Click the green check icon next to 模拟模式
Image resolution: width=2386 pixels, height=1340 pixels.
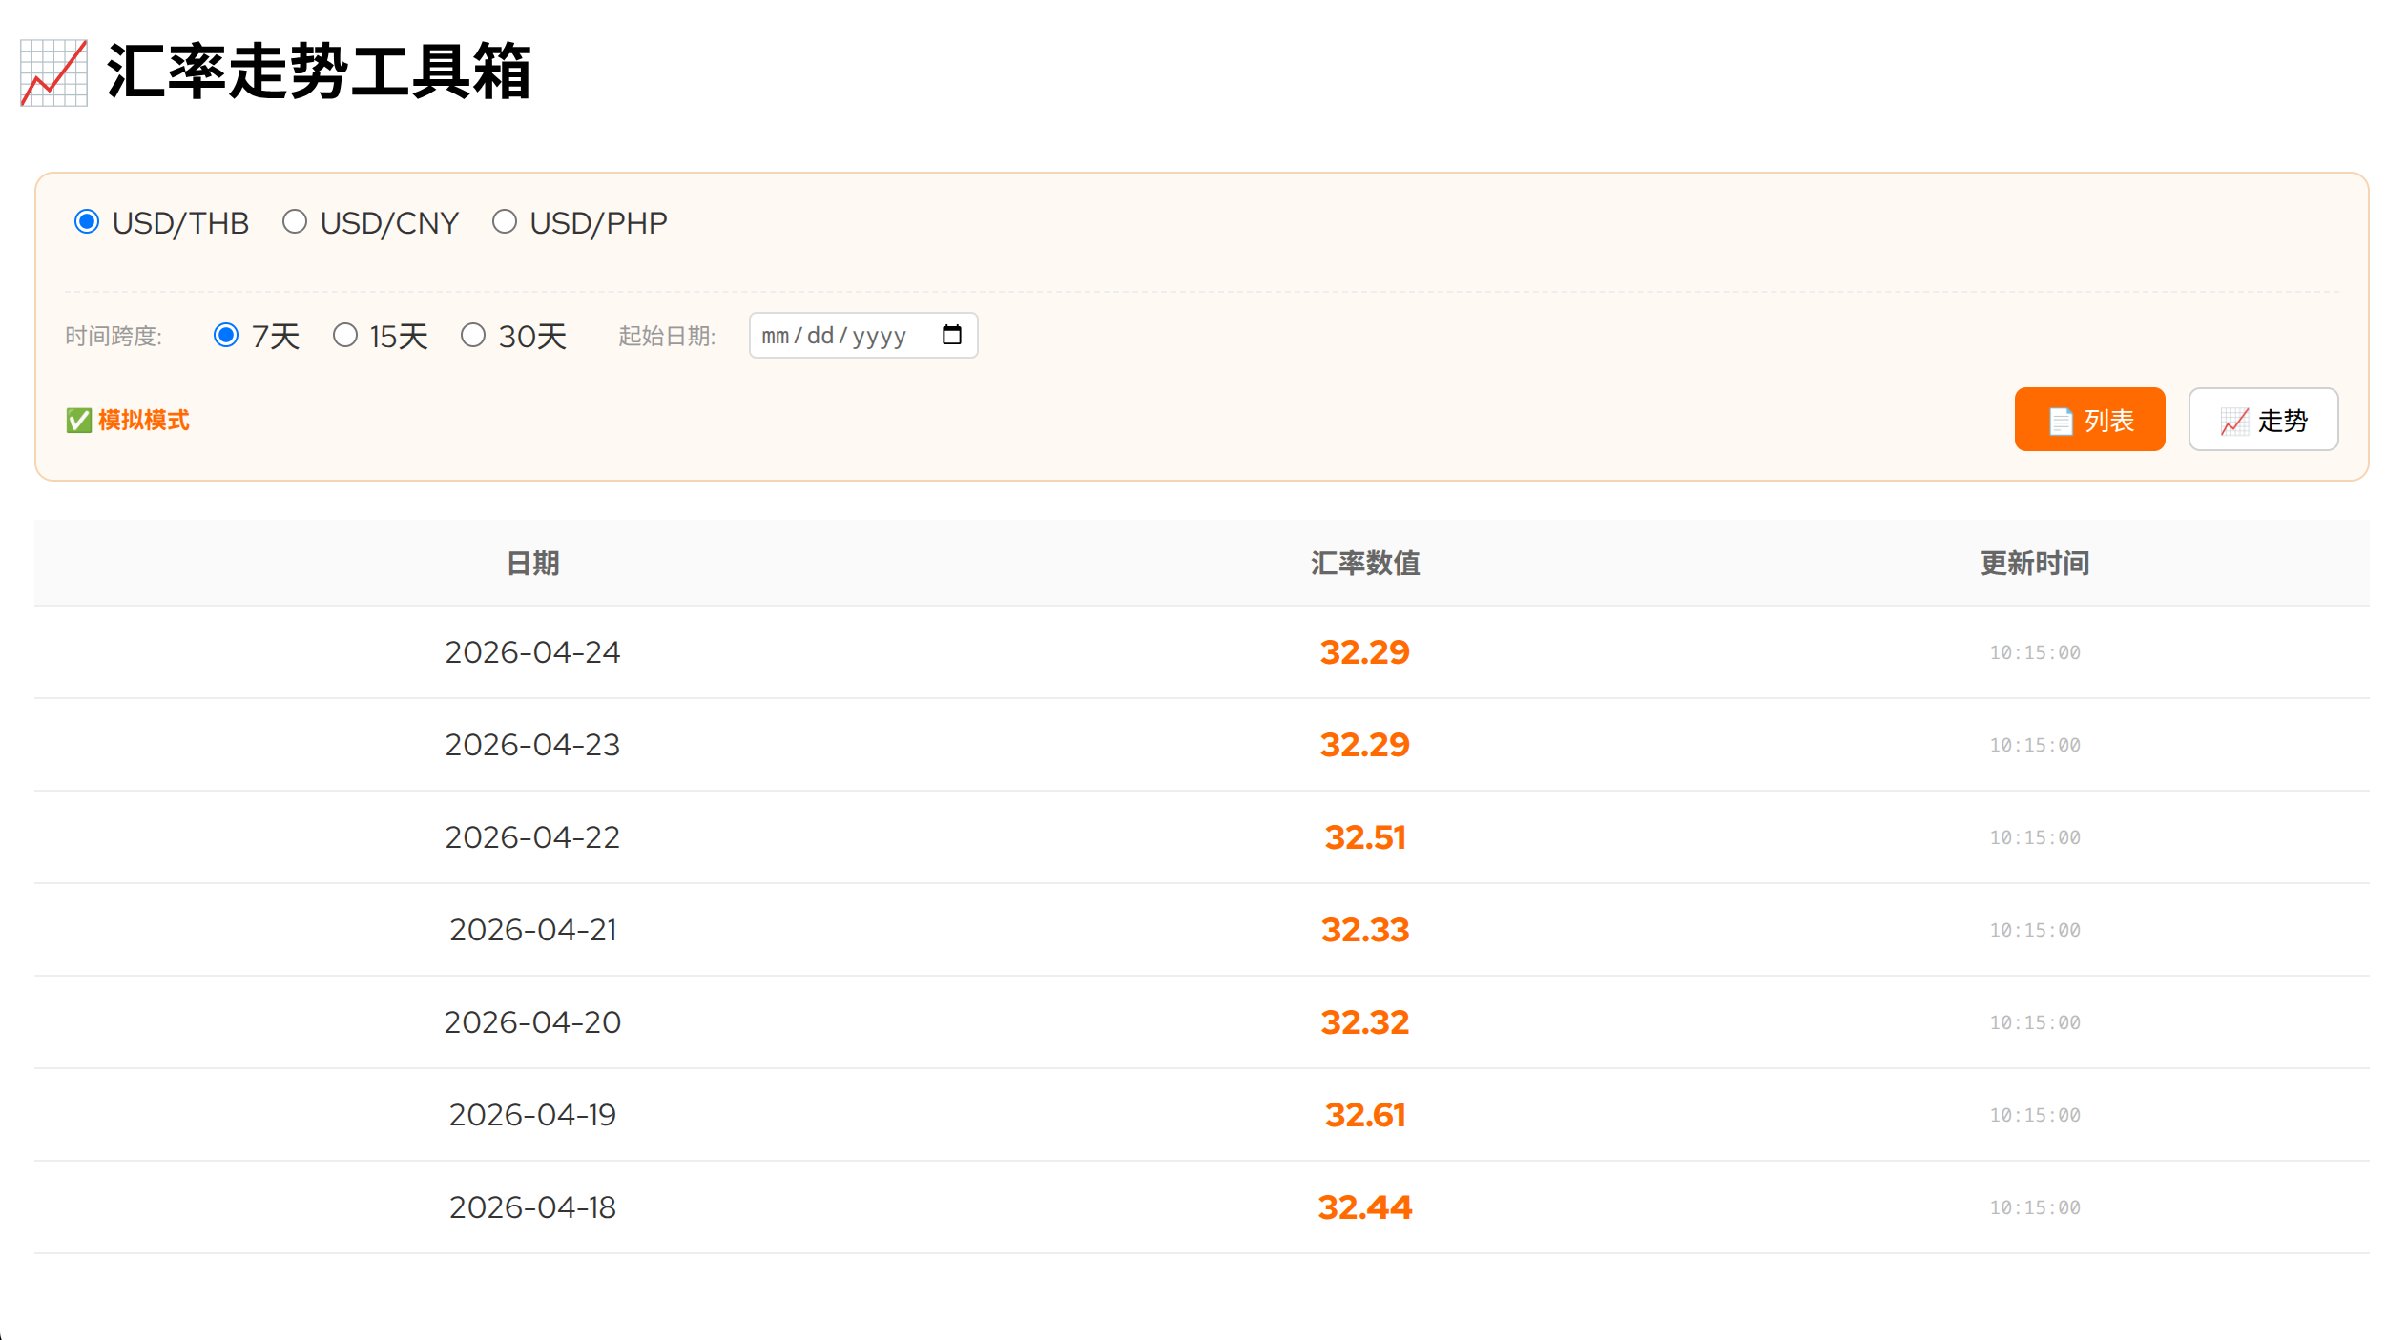pyautogui.click(x=77, y=420)
